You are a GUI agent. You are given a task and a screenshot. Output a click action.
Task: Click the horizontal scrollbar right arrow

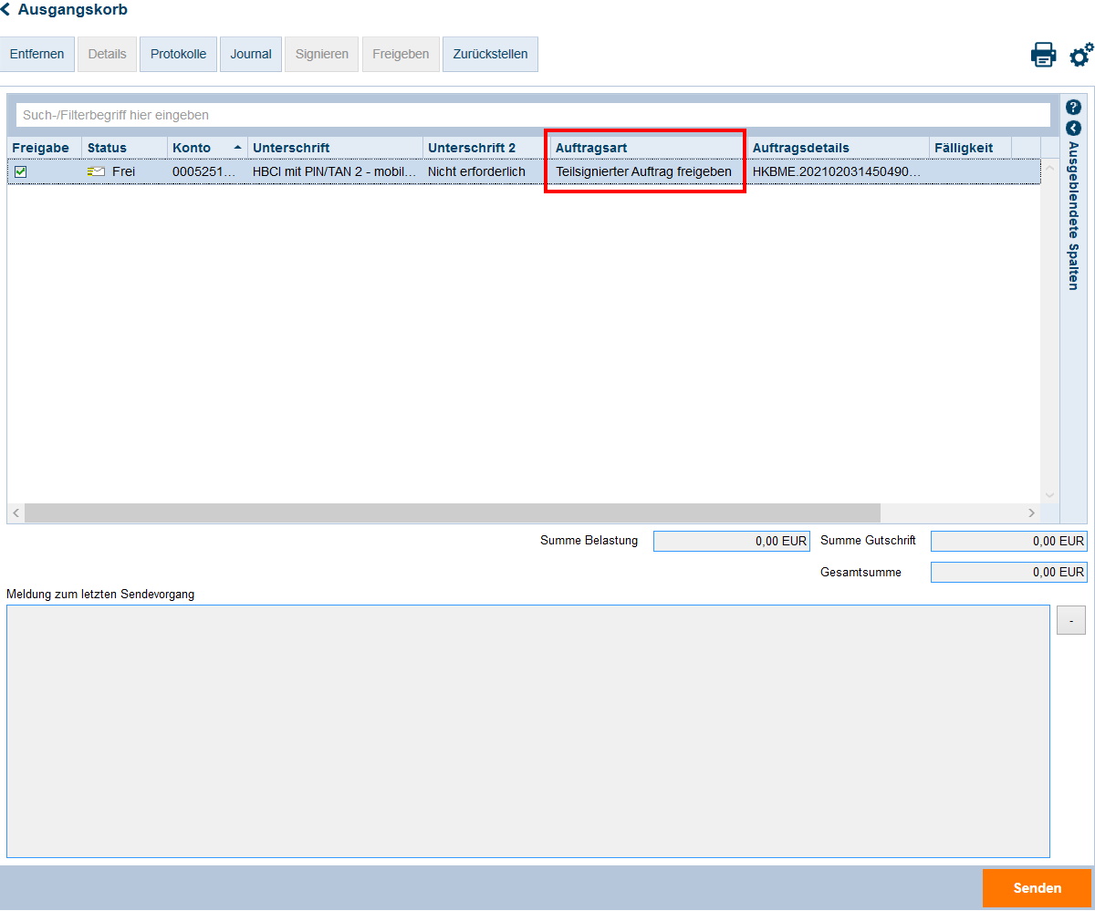(x=1032, y=513)
